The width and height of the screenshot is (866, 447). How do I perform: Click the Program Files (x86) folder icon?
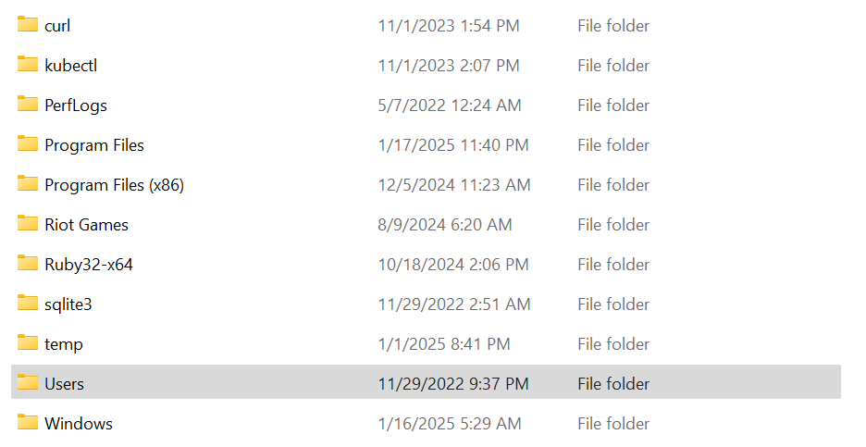[27, 184]
